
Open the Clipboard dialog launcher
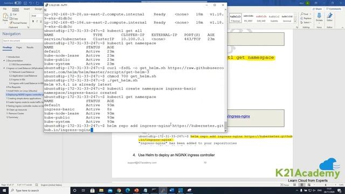[x=28, y=27]
